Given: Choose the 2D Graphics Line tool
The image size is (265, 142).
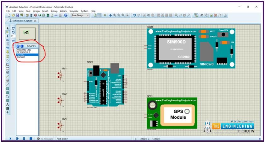Looking at the screenshot, I should tap(8, 85).
